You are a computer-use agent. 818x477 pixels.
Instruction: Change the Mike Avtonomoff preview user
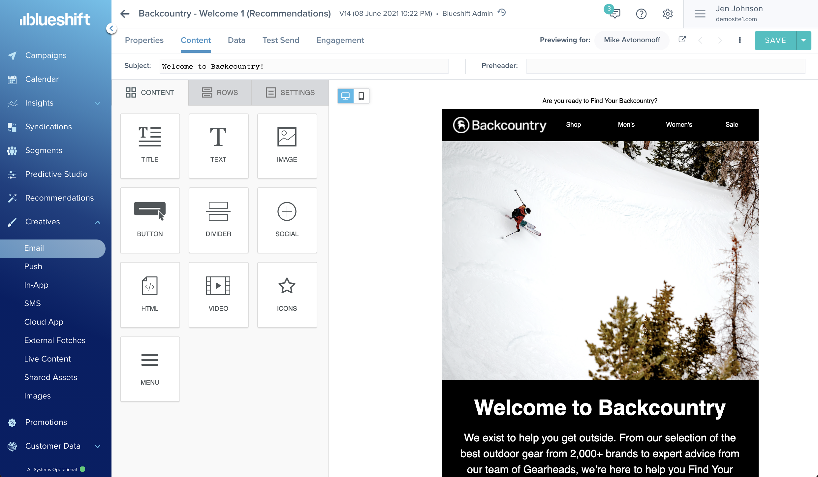632,40
